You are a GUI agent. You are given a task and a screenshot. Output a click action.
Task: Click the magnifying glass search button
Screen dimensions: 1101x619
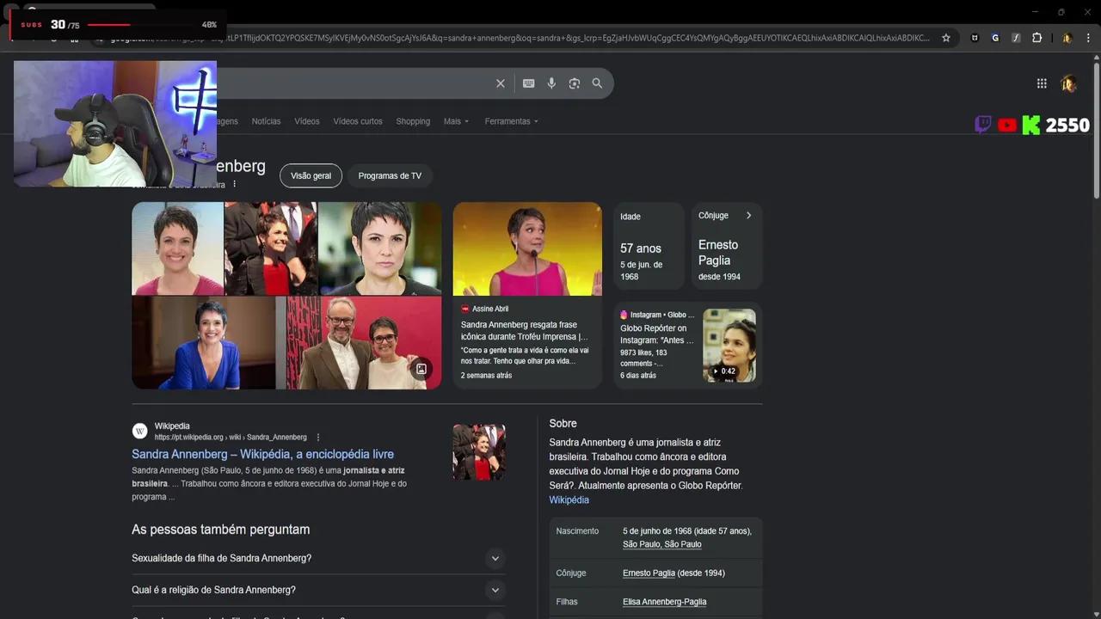[597, 83]
